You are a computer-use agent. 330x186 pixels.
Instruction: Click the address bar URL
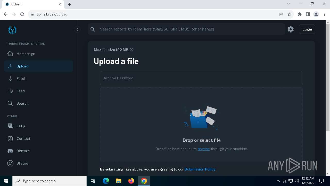click(x=52, y=14)
